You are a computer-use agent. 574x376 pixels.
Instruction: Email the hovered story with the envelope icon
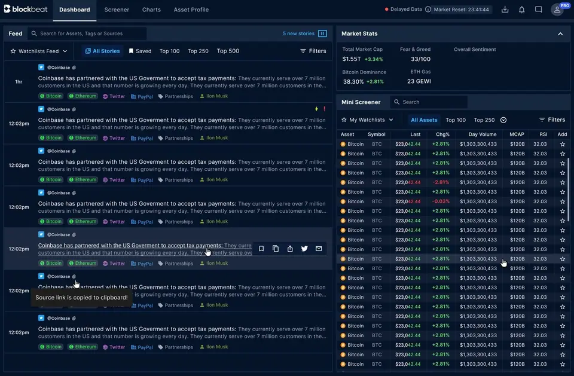(x=319, y=249)
